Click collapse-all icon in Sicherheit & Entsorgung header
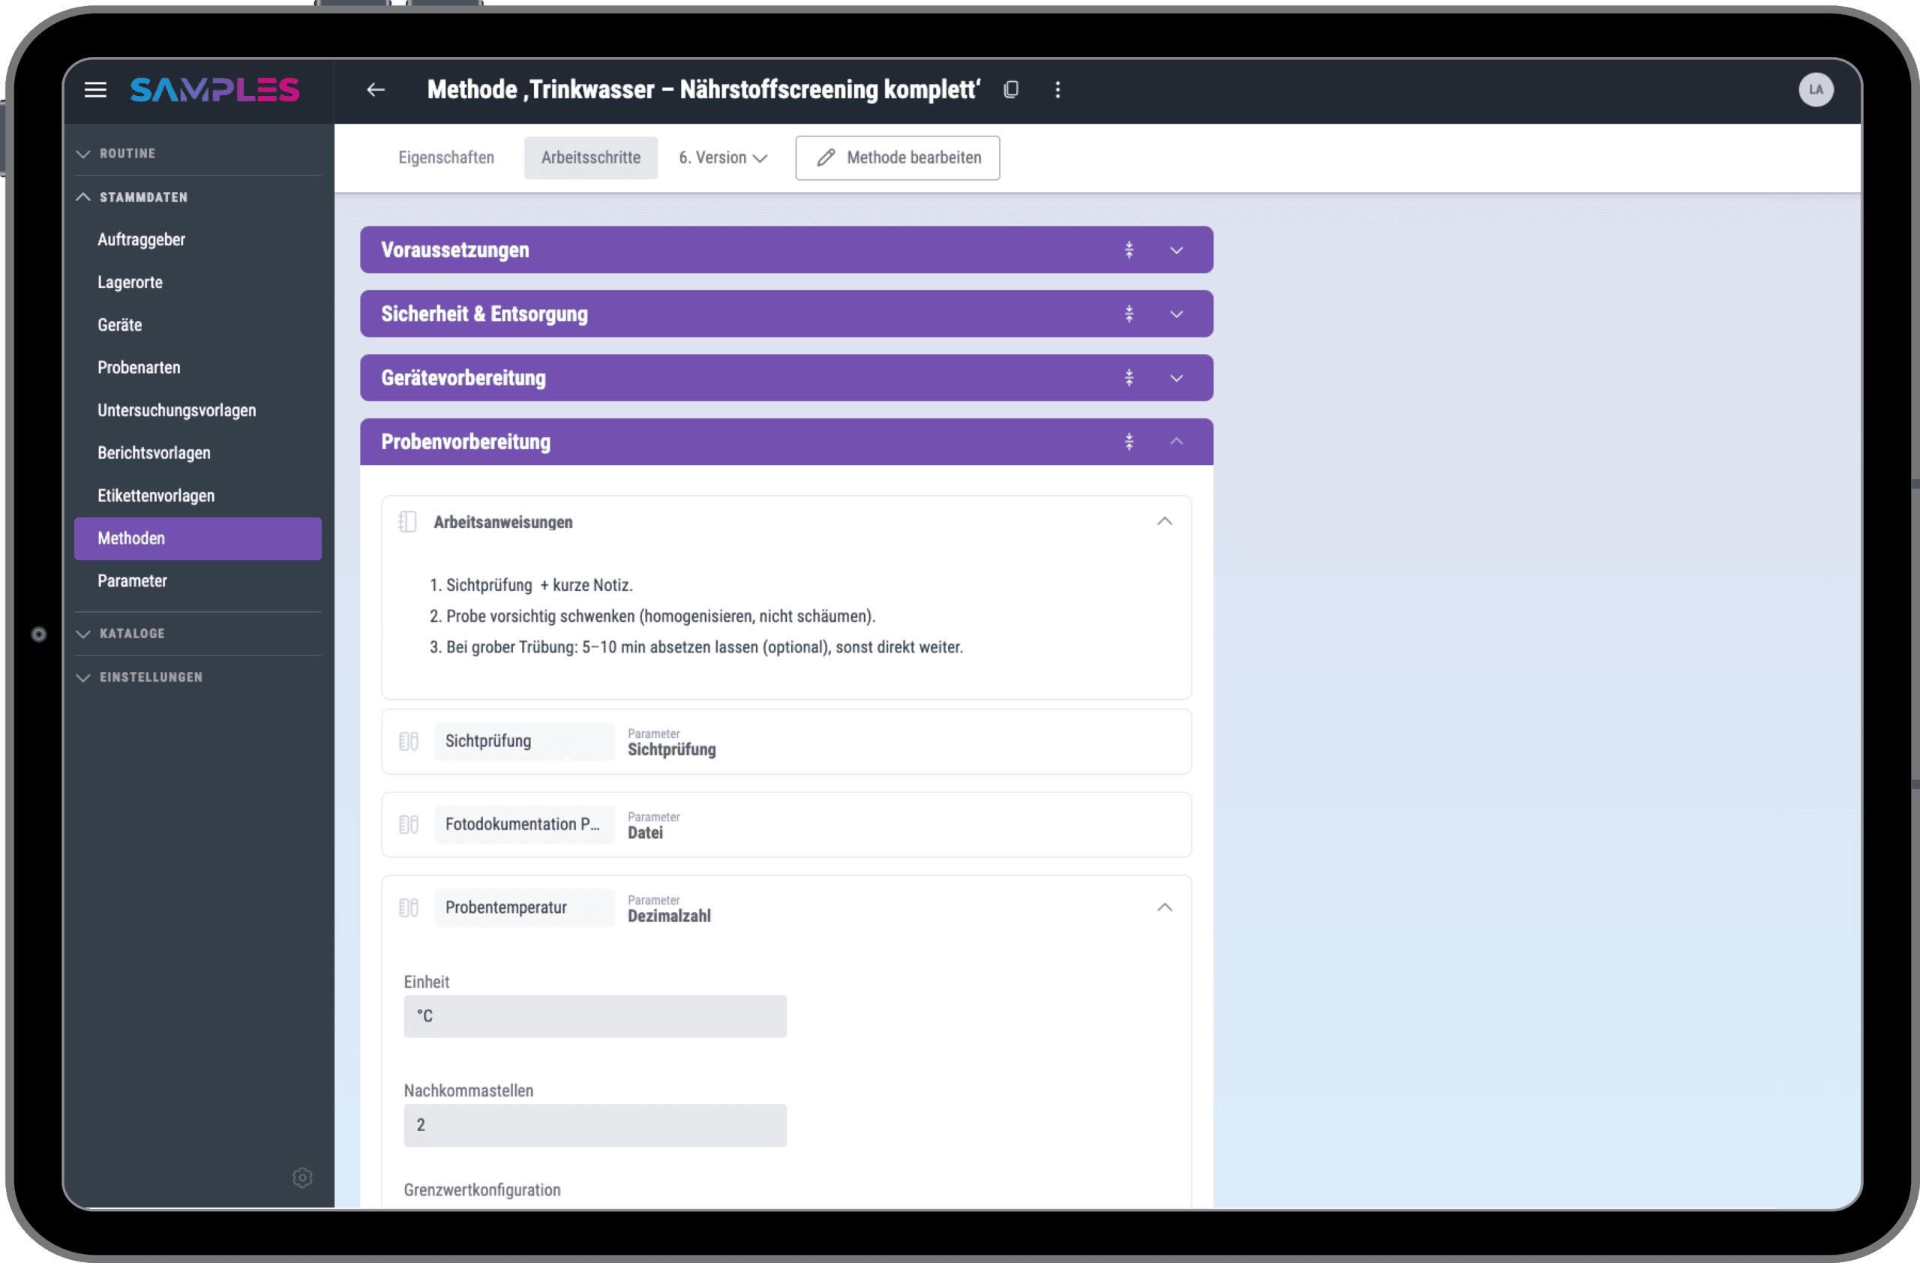This screenshot has width=1920, height=1263. pos(1129,313)
